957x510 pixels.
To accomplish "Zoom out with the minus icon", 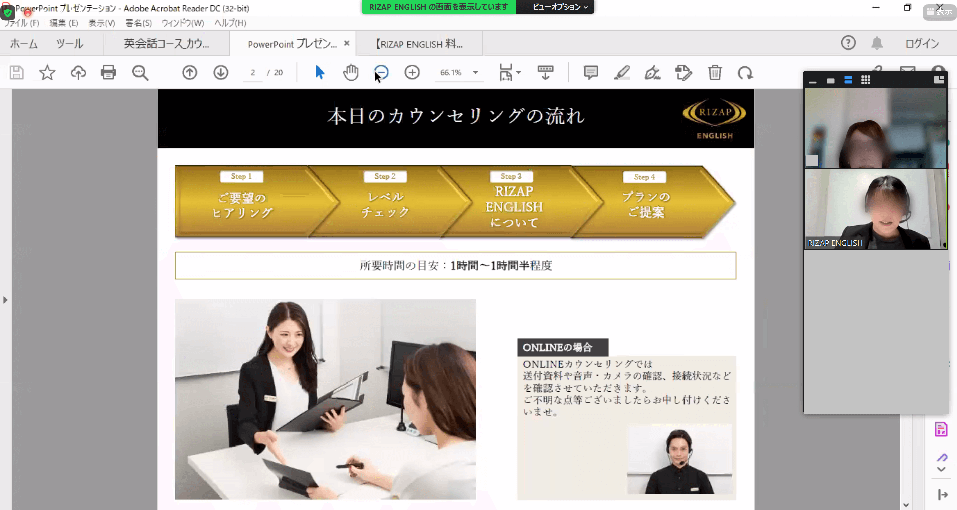I will pos(381,73).
